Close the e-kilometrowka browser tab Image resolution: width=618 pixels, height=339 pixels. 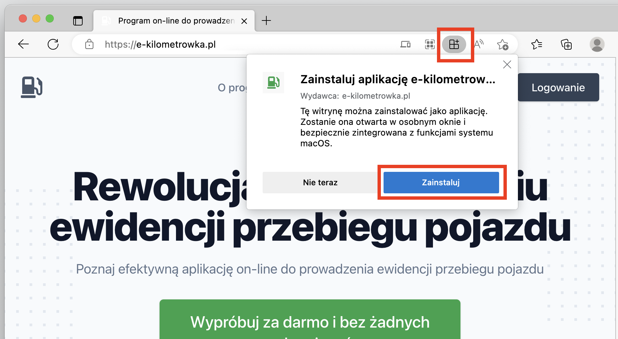(244, 21)
